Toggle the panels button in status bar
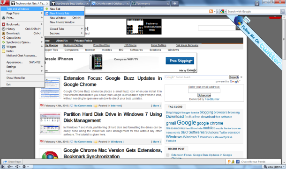The height and width of the screenshot is (169, 286). 3,167
